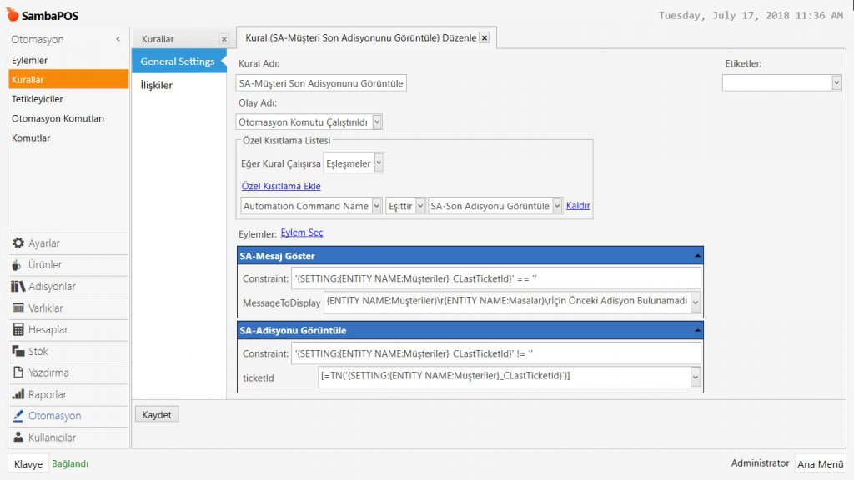Open Adisyonlar section in sidebar

52,287
